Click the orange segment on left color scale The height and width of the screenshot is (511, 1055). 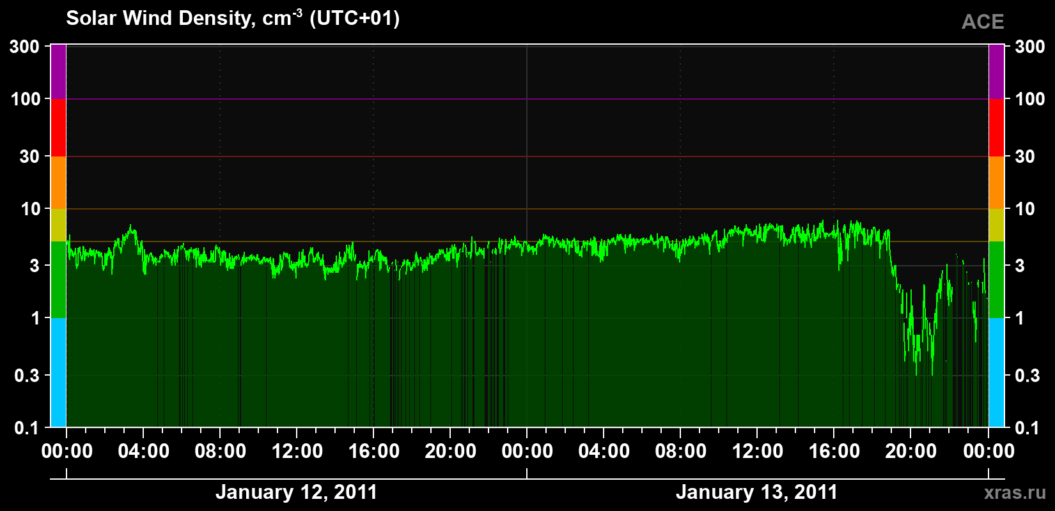click(x=58, y=183)
